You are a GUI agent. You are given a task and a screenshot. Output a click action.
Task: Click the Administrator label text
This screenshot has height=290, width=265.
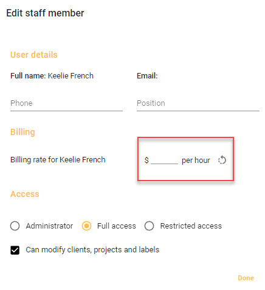point(49,226)
